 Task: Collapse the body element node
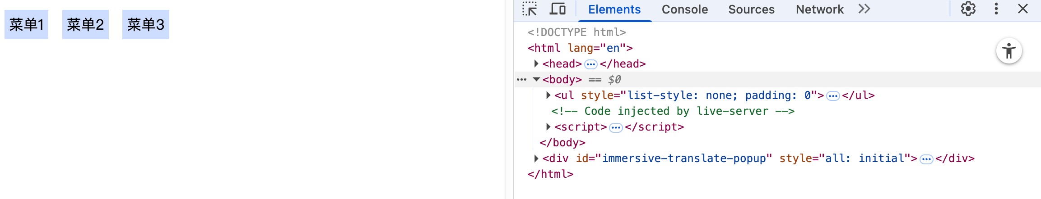tap(536, 80)
